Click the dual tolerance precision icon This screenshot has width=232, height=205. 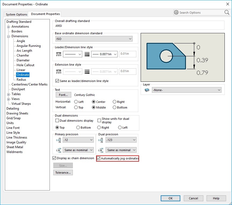[x=101, y=150]
